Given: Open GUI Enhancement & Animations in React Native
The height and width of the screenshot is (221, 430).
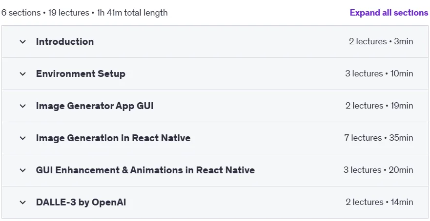Looking at the screenshot, I should pos(145,170).
